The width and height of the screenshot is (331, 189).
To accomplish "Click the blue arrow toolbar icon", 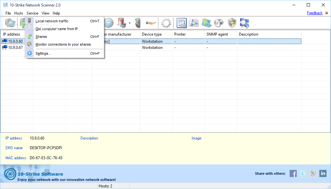I will pos(109,23).
